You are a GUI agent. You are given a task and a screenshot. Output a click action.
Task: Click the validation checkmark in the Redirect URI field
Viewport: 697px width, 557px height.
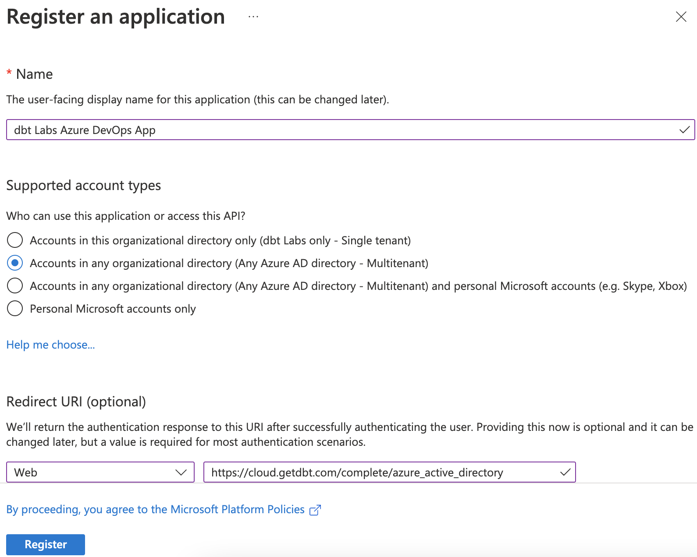565,472
